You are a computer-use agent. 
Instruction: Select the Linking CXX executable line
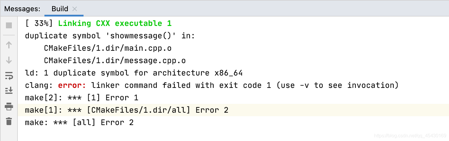98,23
